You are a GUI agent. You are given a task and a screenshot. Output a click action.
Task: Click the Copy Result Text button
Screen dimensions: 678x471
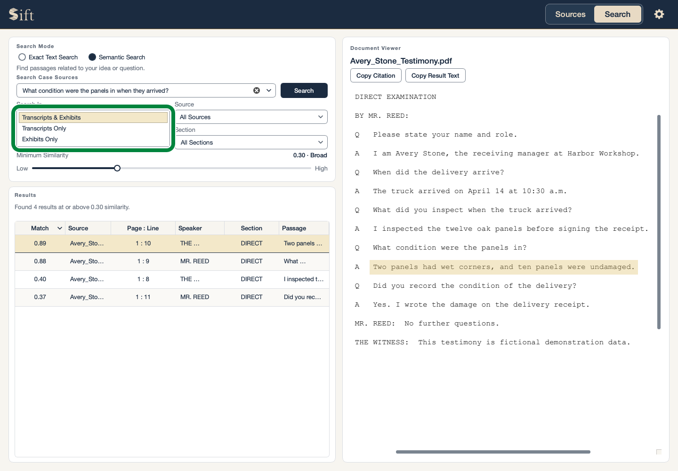pos(435,75)
